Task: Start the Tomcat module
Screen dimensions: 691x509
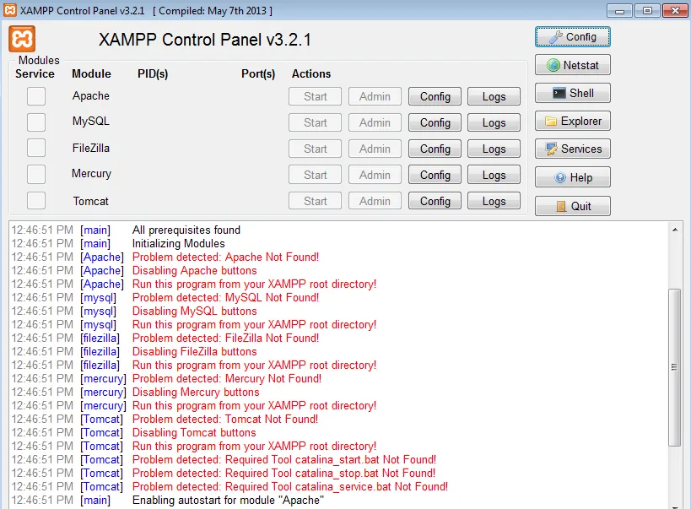Action: coord(315,201)
